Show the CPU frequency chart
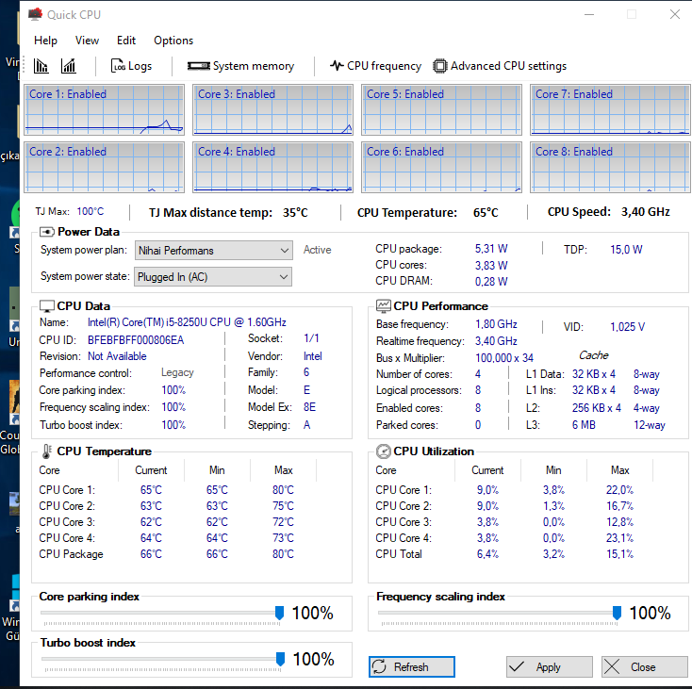 coord(375,66)
